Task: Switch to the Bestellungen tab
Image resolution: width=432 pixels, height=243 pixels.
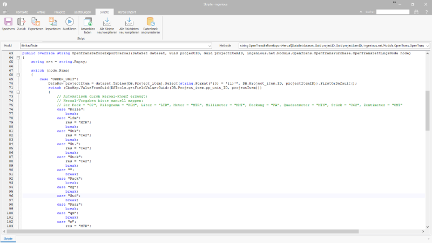Action: pos(83,12)
